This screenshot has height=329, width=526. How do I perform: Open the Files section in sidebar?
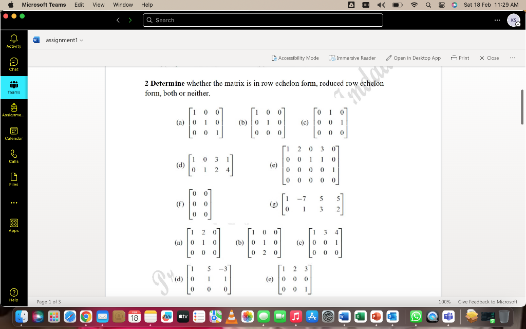click(13, 180)
